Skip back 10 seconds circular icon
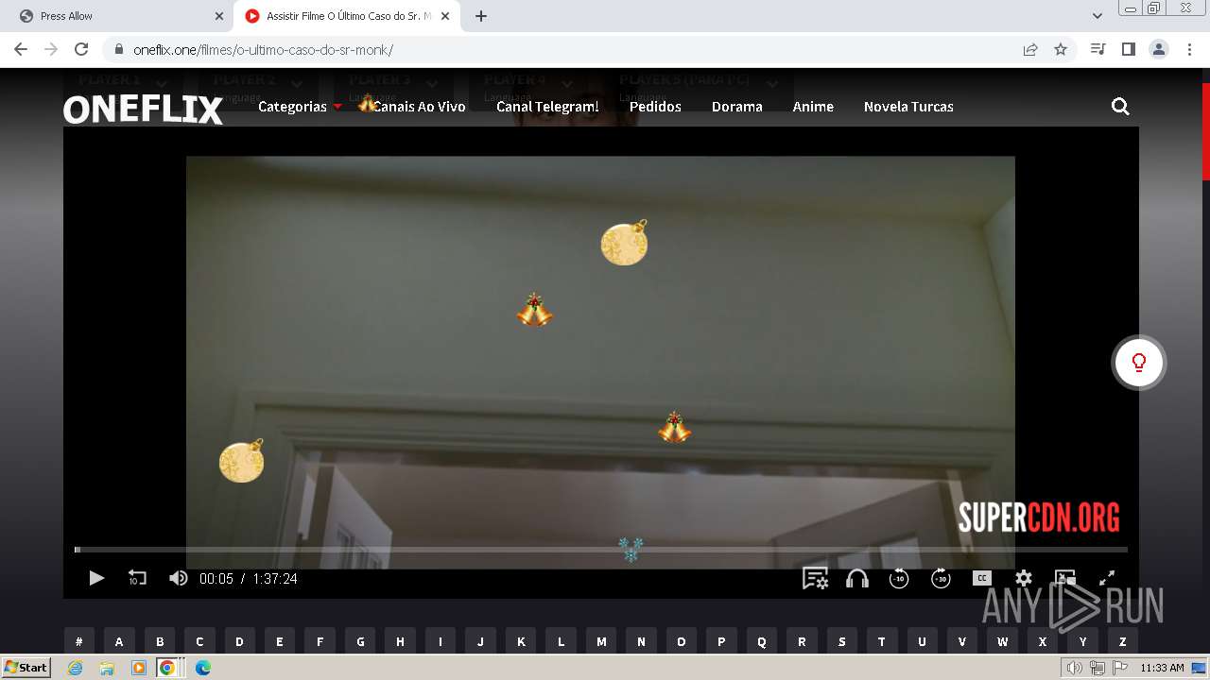The width and height of the screenshot is (1210, 680). coord(899,578)
